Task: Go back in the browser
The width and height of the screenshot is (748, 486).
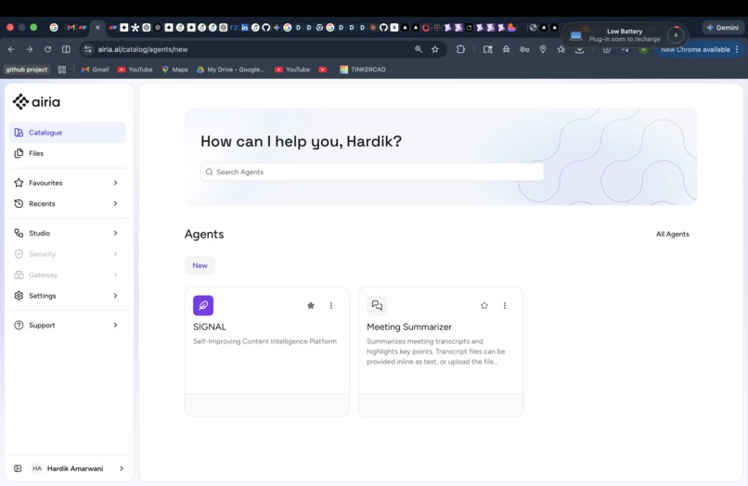Action: 11,49
